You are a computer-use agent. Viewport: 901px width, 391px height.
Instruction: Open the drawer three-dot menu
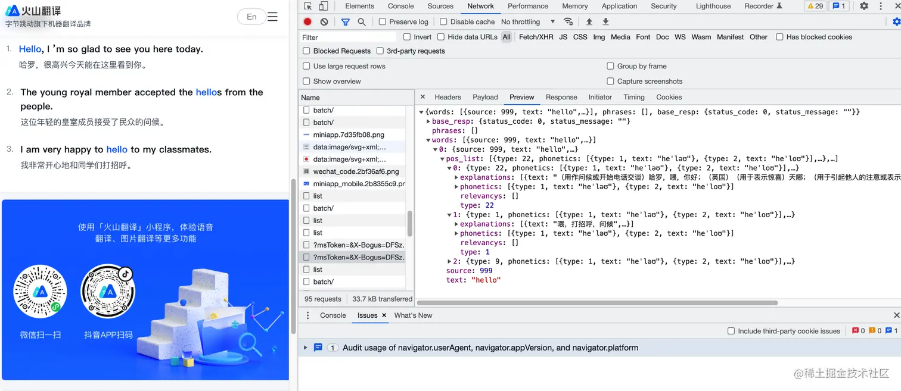(307, 315)
